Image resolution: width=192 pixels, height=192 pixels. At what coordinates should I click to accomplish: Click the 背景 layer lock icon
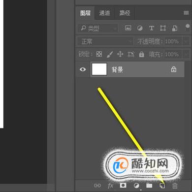point(174,69)
